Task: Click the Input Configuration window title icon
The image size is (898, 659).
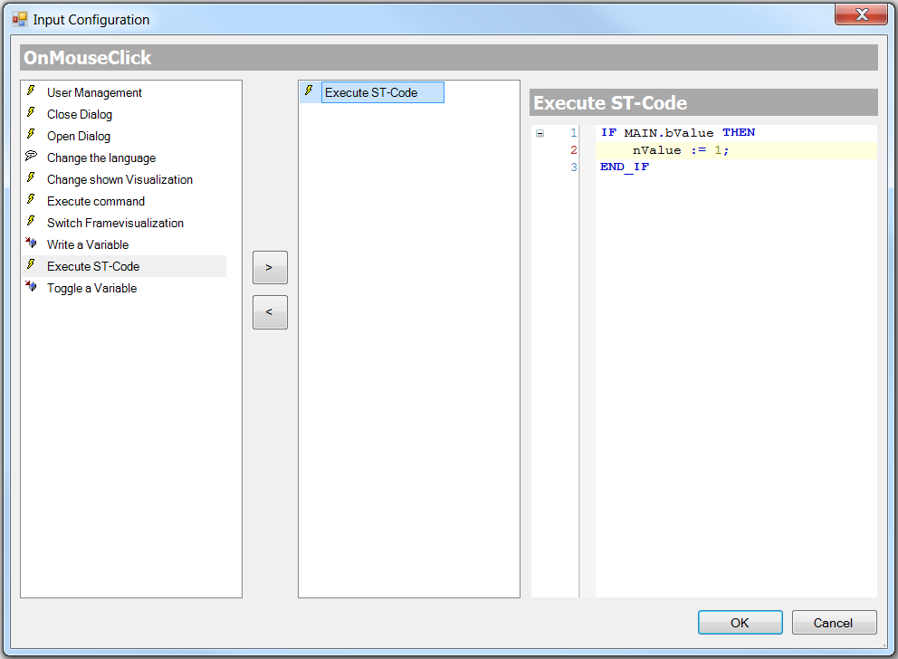Action: (x=20, y=20)
